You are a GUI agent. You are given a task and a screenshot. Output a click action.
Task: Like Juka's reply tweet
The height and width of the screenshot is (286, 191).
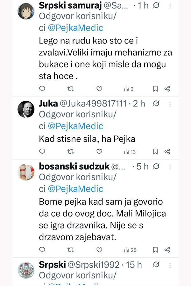click(99, 152)
